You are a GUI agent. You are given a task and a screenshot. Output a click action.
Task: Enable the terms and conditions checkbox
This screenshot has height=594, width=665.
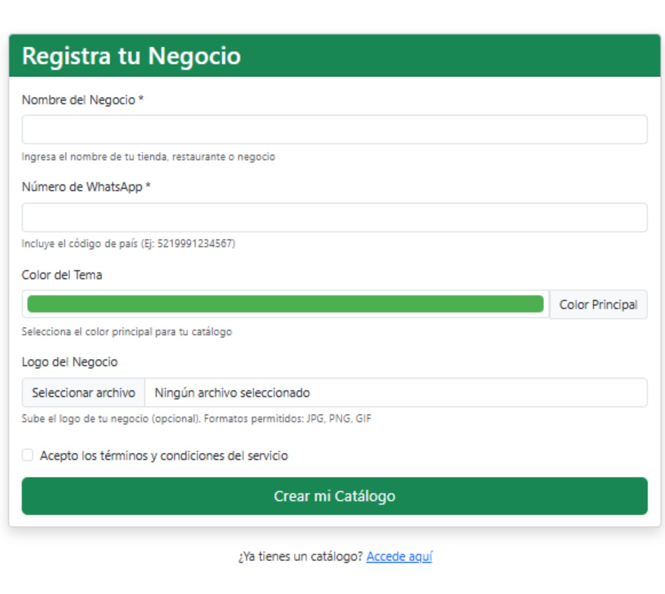click(x=28, y=455)
